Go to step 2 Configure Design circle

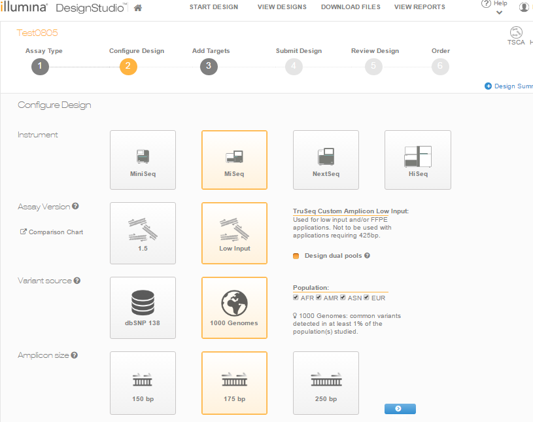pos(128,66)
